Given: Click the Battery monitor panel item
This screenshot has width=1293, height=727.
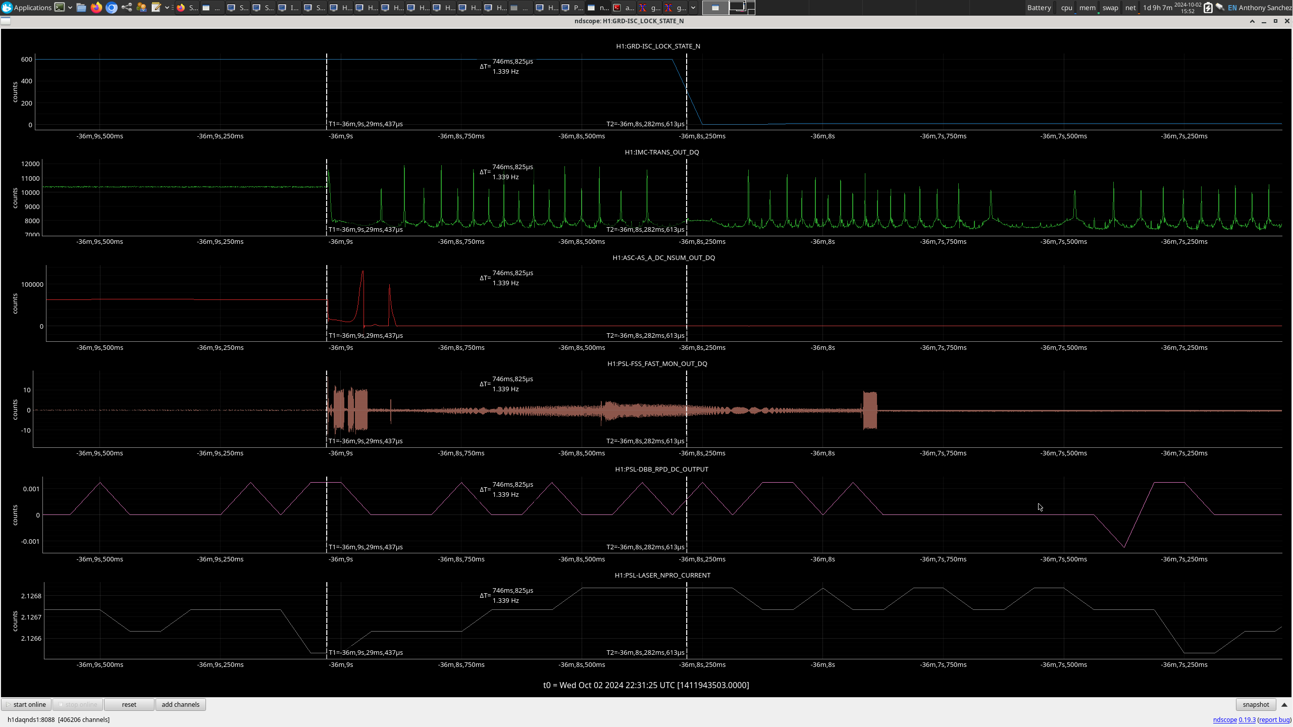Looking at the screenshot, I should (1039, 8).
